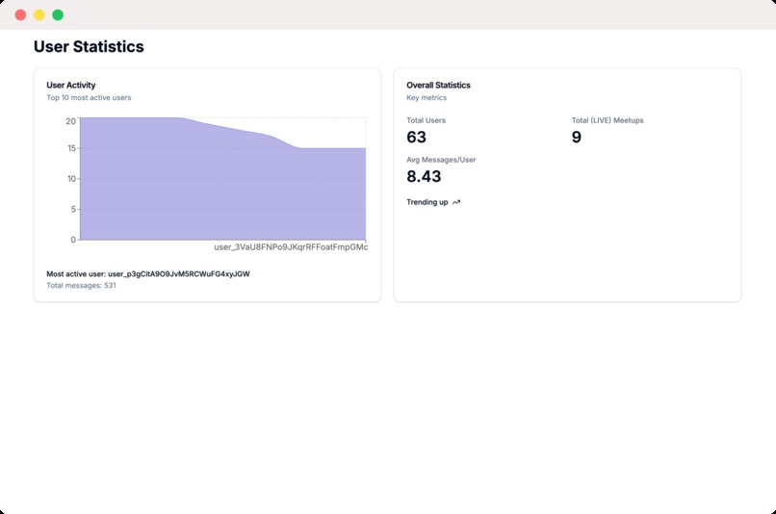
Task: Select the User Activity card title
Action: 71,85
